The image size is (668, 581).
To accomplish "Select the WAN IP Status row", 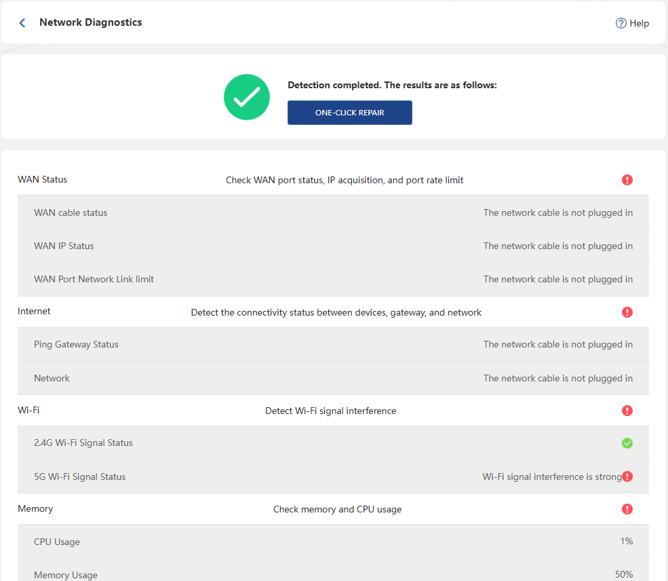I will 333,246.
